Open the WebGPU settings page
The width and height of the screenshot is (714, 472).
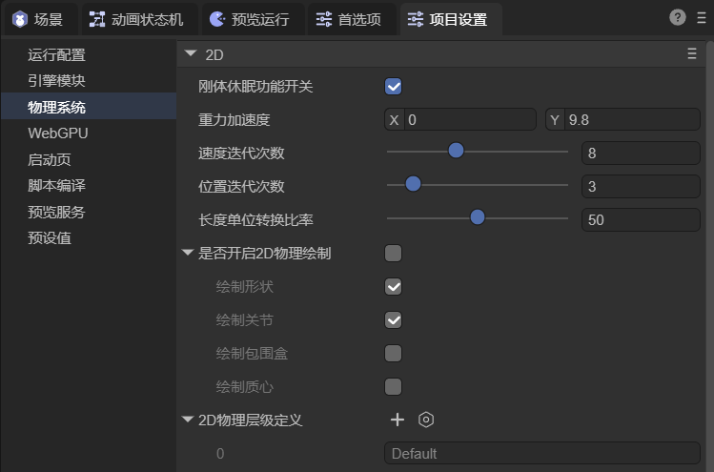pyautogui.click(x=57, y=133)
